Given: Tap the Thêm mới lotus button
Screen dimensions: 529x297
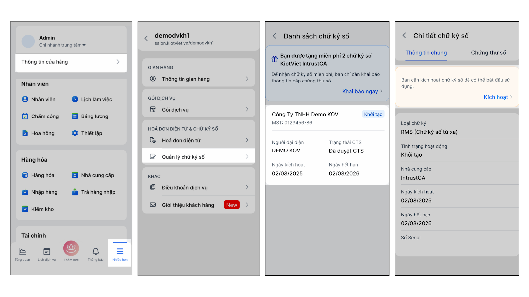Looking at the screenshot, I should [x=71, y=248].
